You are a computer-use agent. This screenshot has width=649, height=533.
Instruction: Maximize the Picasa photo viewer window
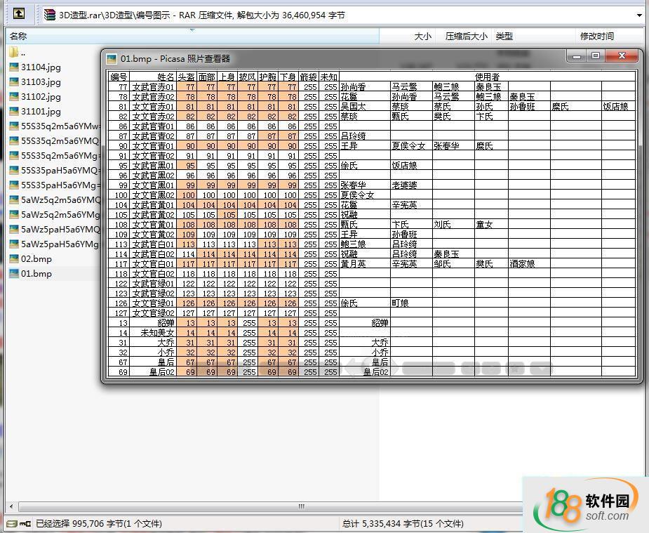[595, 56]
